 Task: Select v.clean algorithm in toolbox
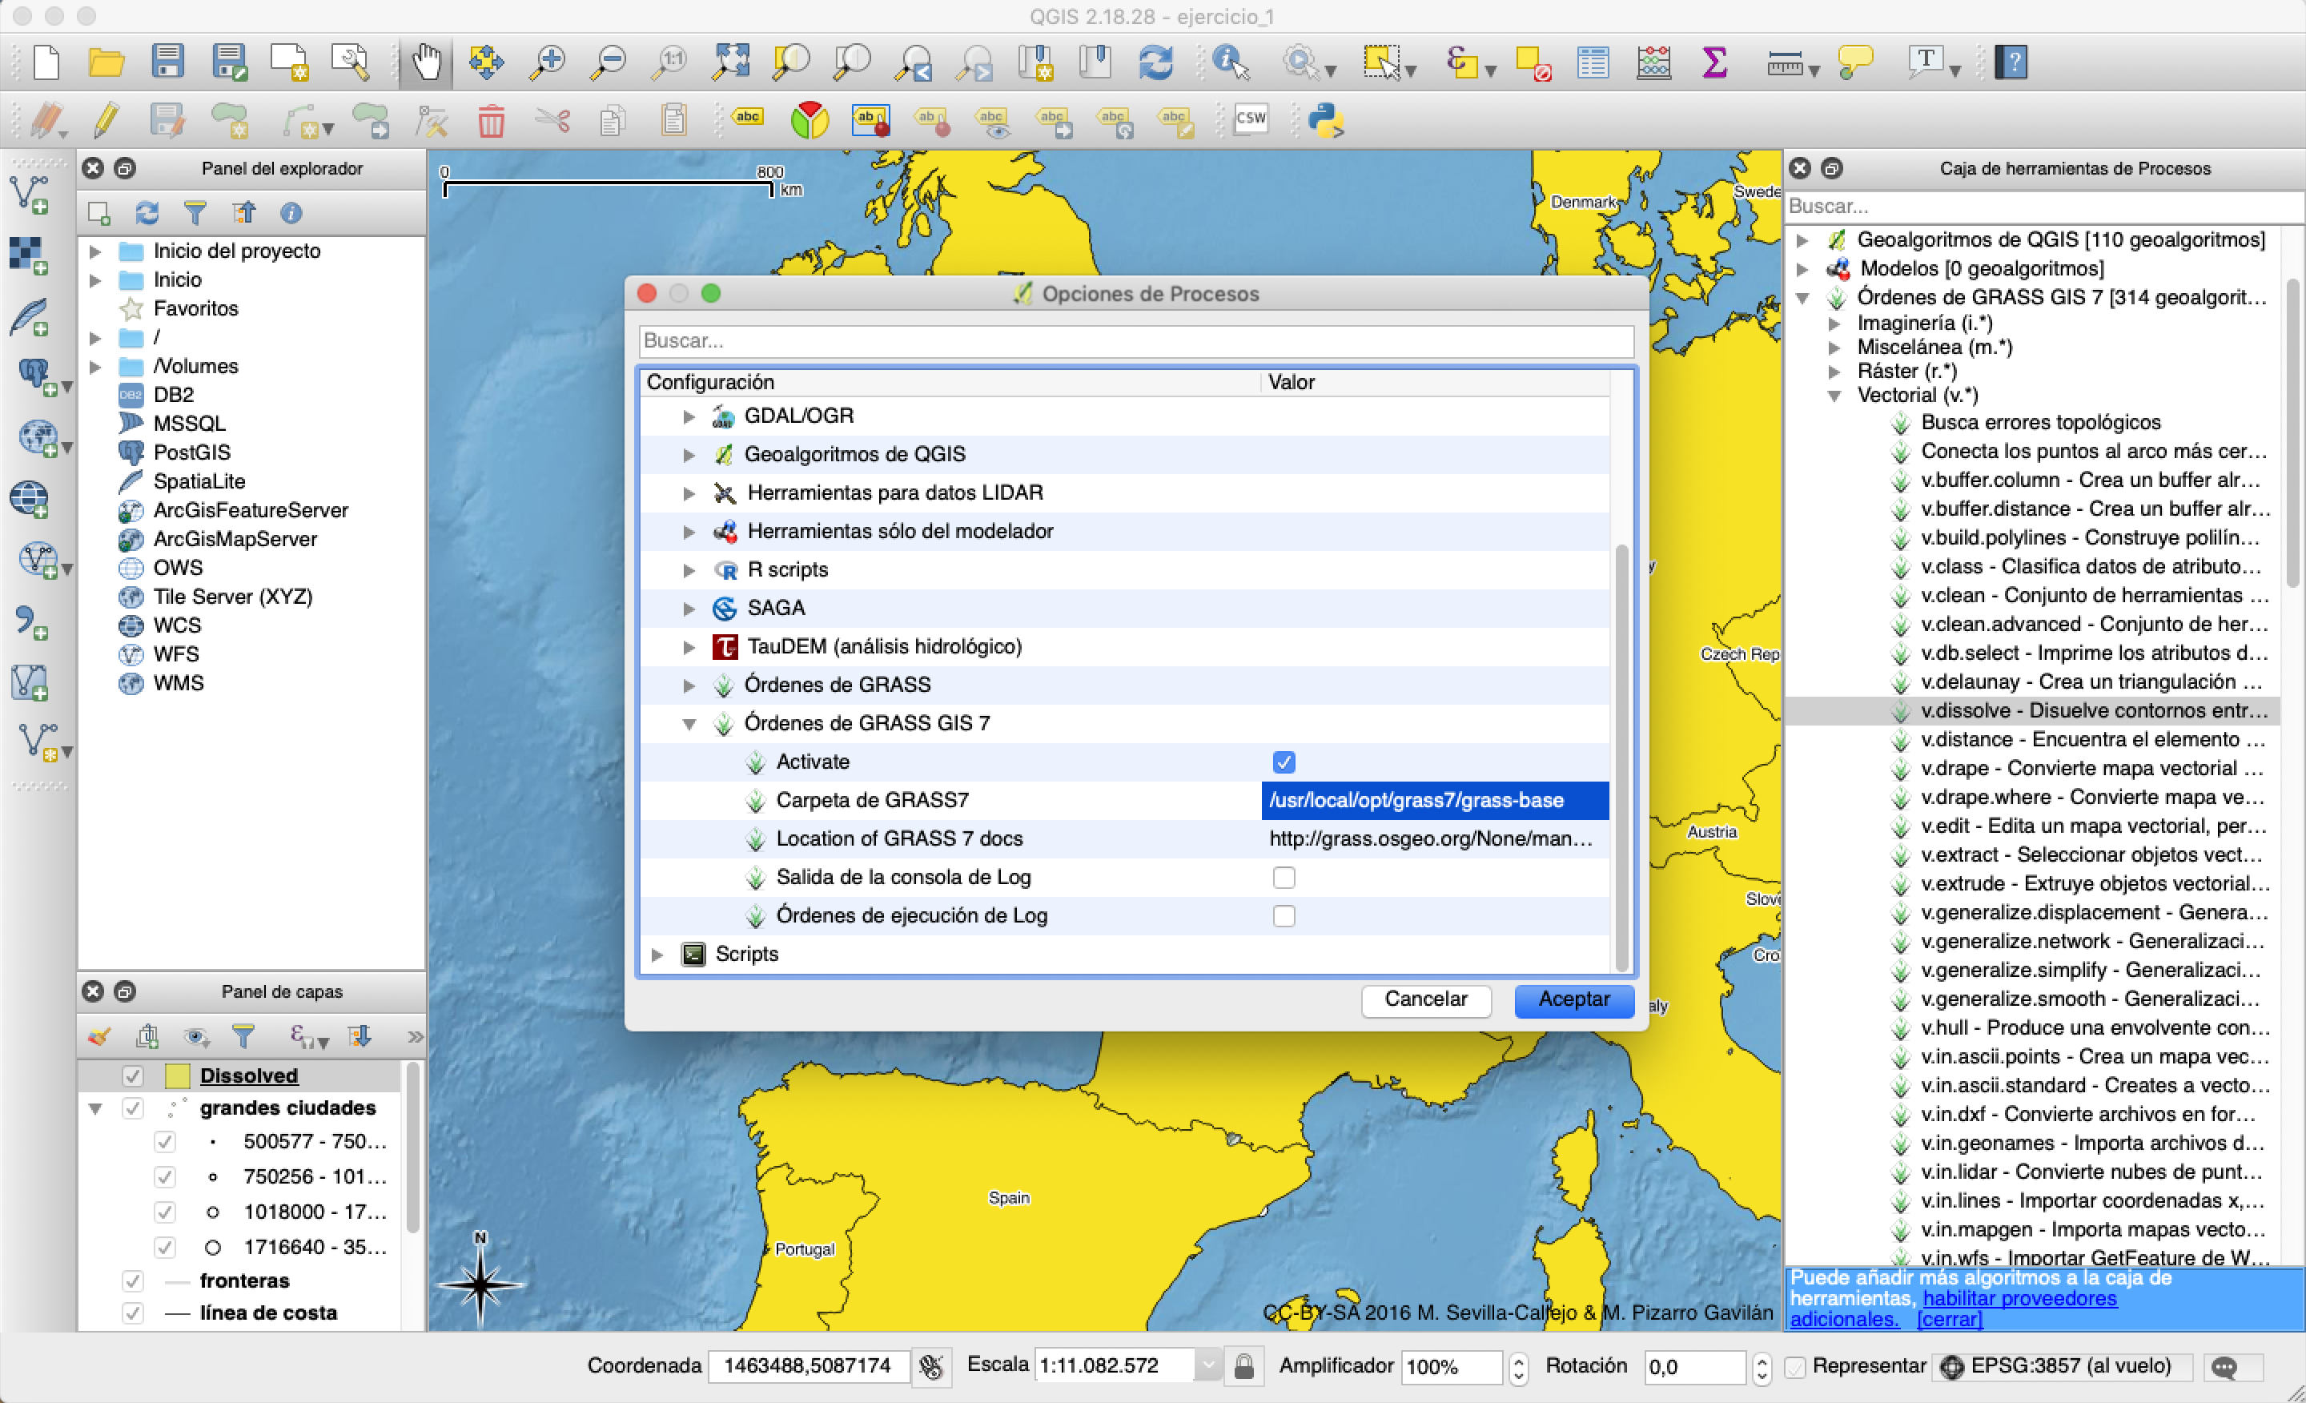tap(2095, 595)
